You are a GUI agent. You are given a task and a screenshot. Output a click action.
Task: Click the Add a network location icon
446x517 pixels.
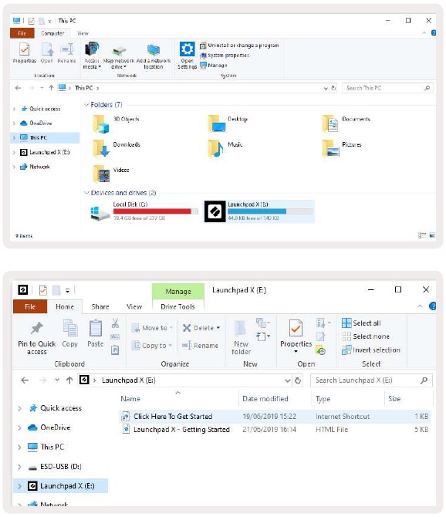[x=154, y=49]
